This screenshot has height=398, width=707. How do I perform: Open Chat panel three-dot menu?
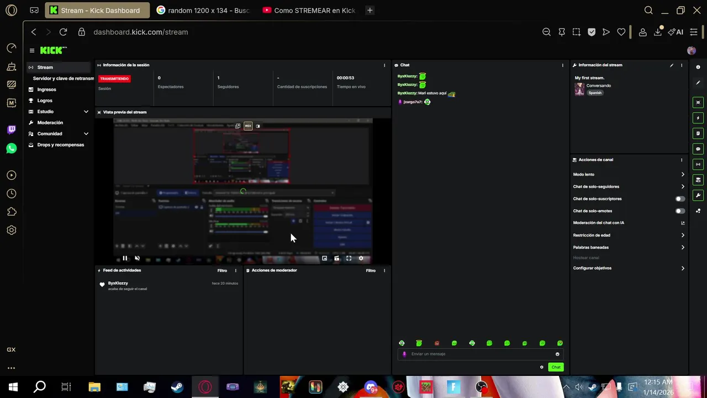tap(563, 65)
